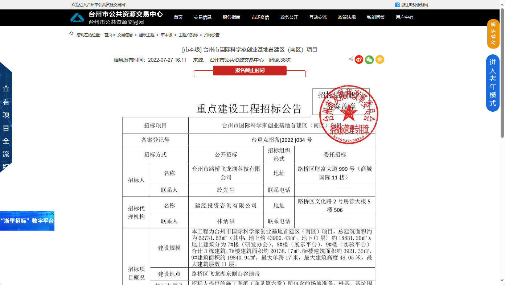Click the yellow star favorite icon
The image size is (505, 285).
coord(380,59)
